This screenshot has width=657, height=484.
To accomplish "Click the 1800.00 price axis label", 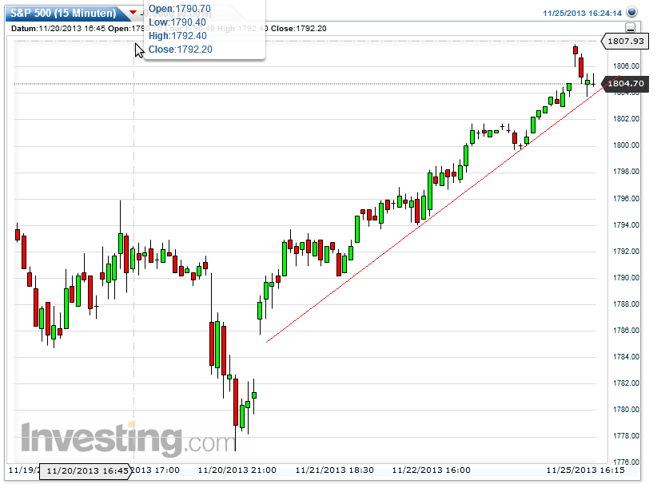I will click(626, 145).
